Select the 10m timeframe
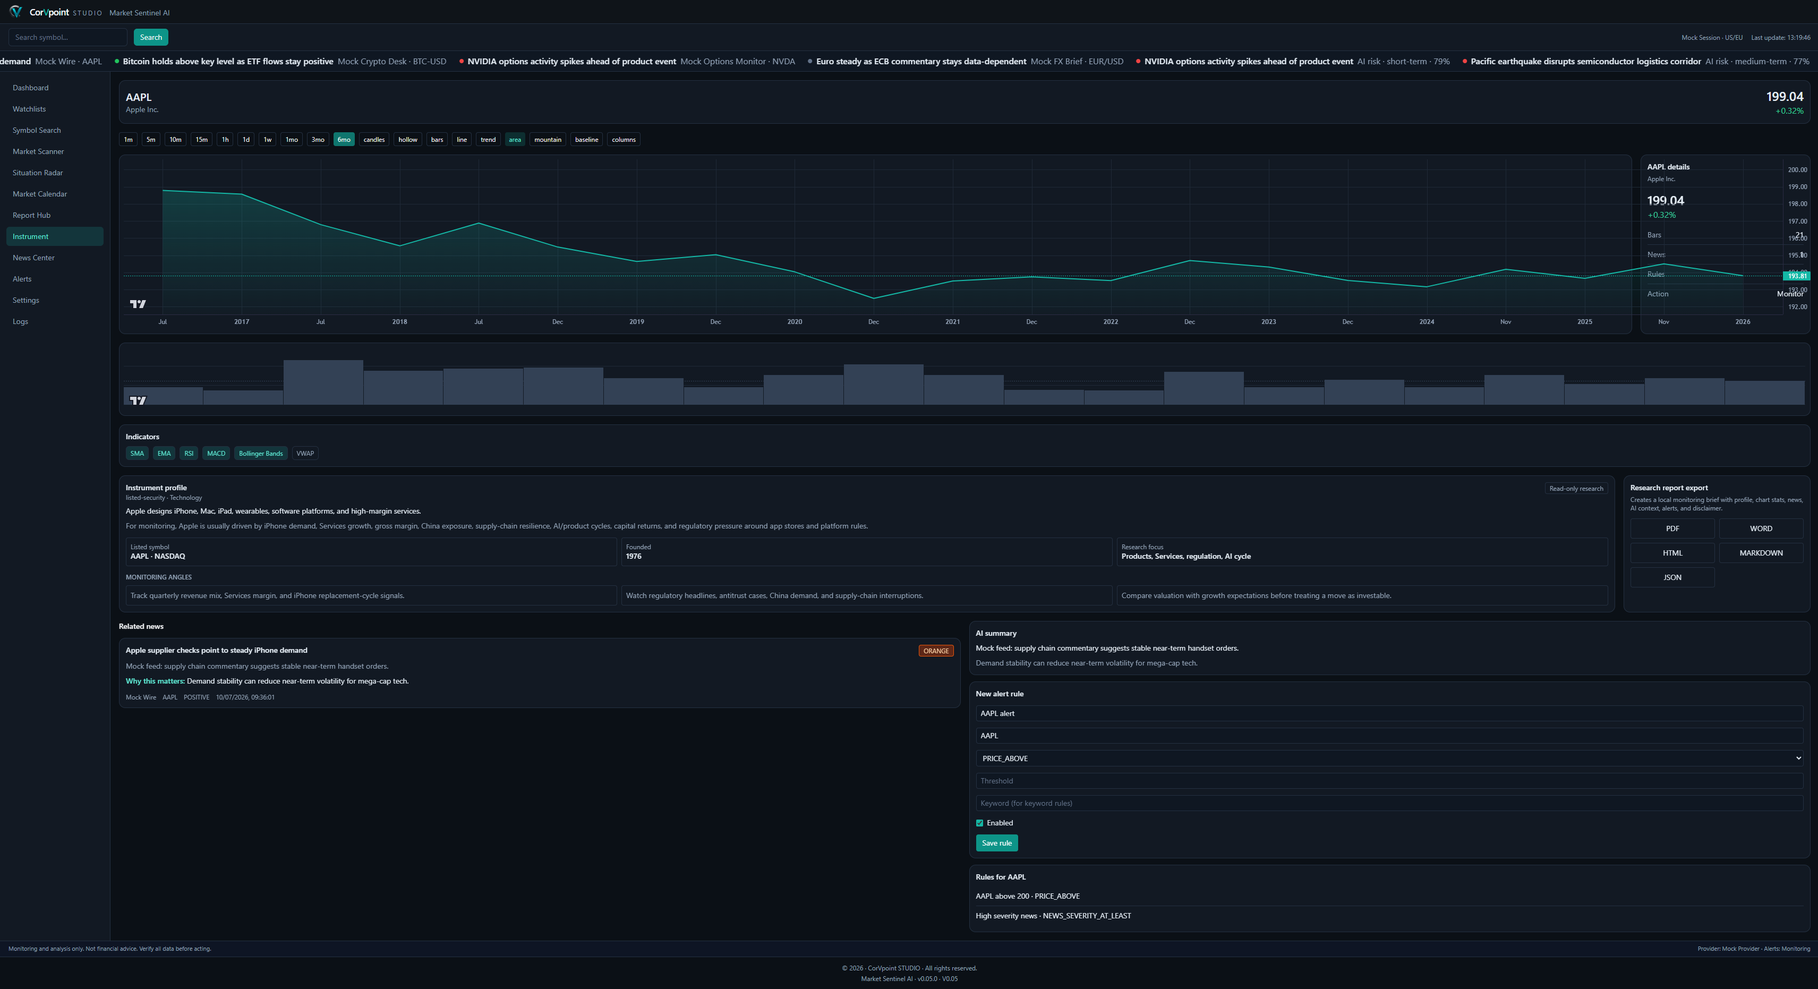The height and width of the screenshot is (989, 1818). coord(175,140)
